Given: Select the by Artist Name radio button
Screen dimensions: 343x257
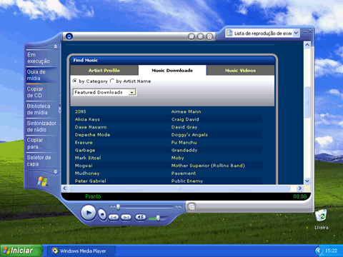Looking at the screenshot, I should click(112, 81).
